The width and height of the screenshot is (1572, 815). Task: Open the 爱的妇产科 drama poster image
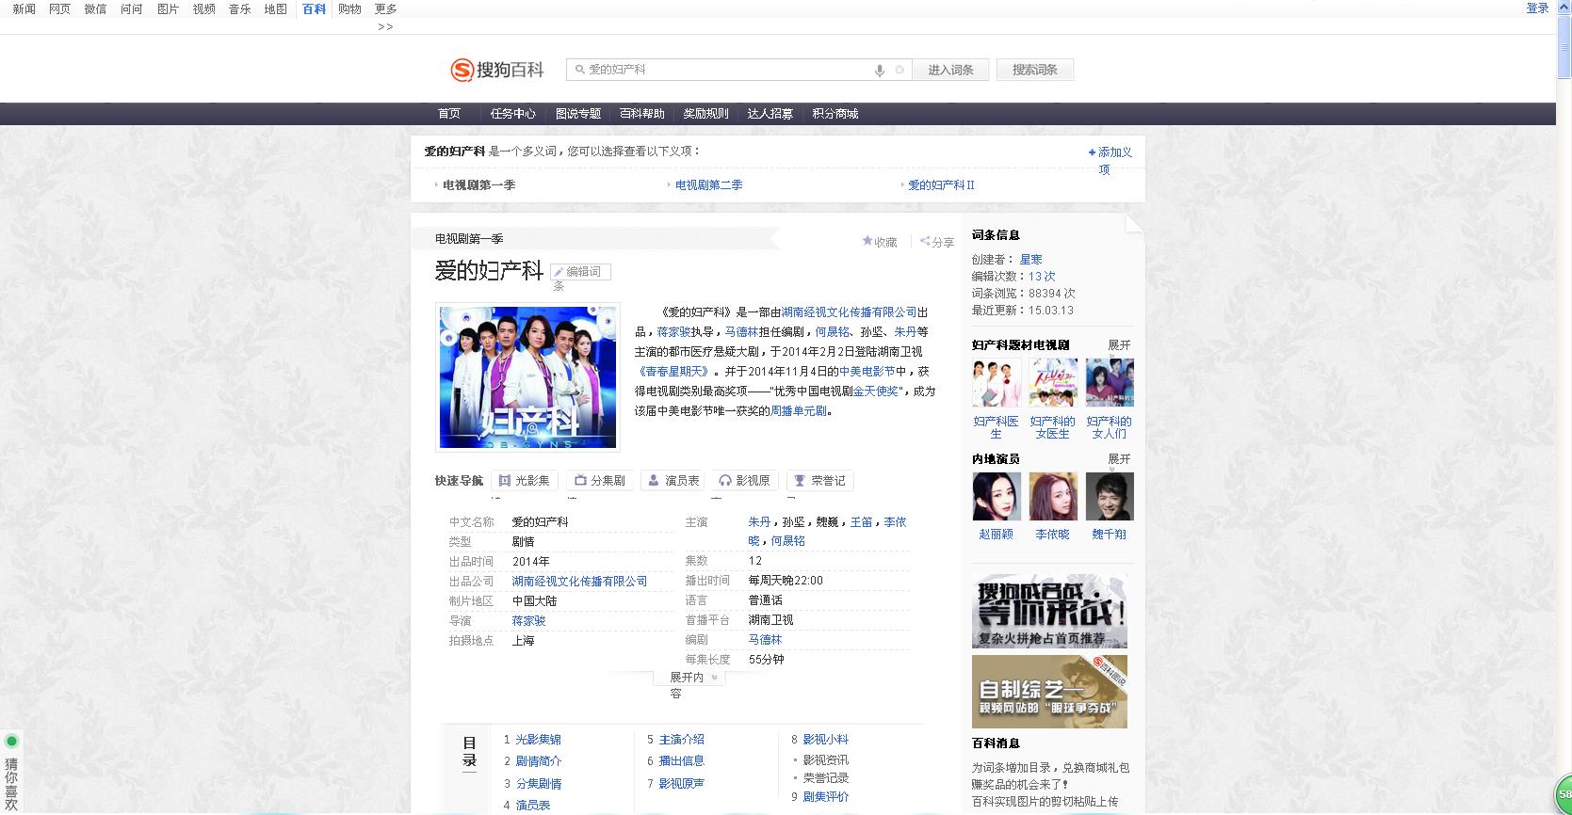point(527,376)
